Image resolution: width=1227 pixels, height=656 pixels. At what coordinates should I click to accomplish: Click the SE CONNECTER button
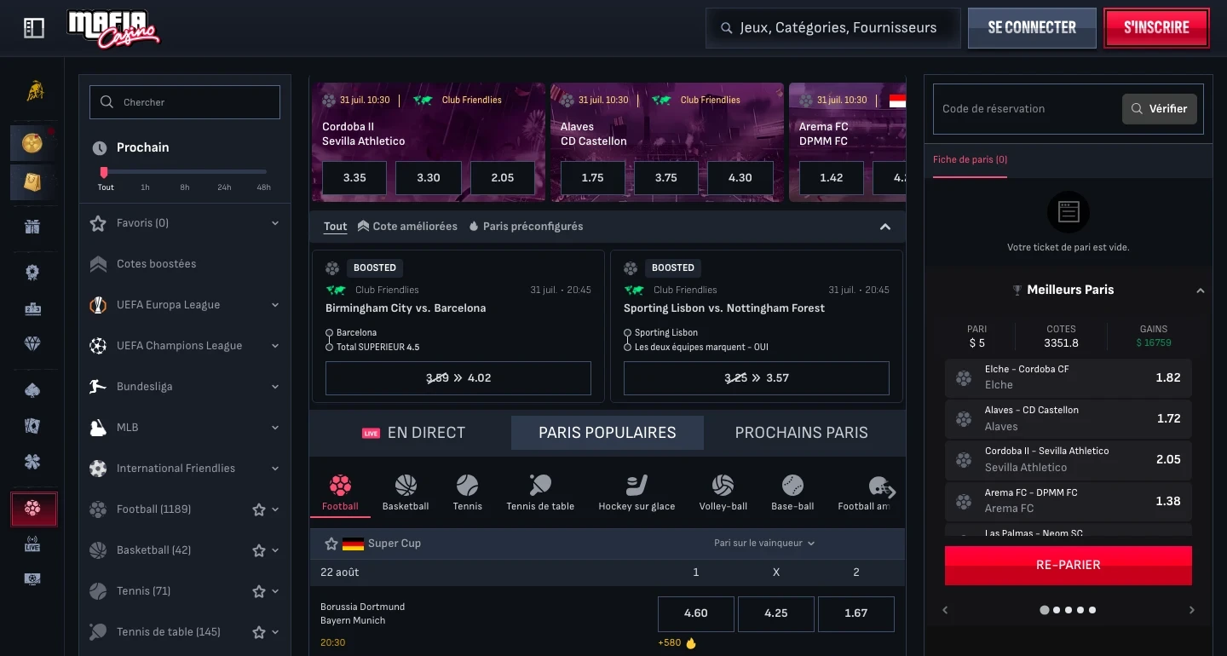(x=1032, y=28)
